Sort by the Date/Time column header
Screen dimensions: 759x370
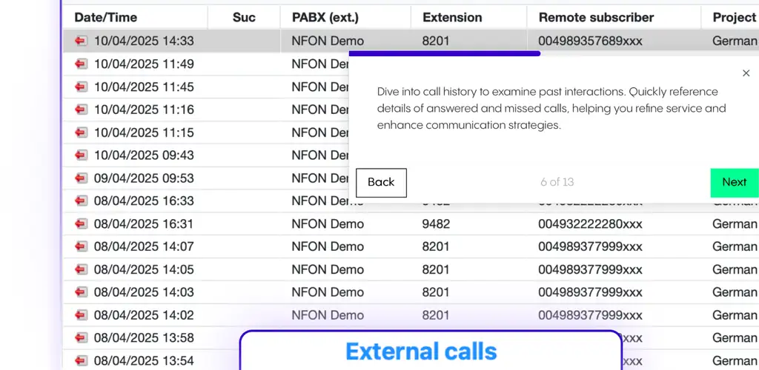coord(105,17)
